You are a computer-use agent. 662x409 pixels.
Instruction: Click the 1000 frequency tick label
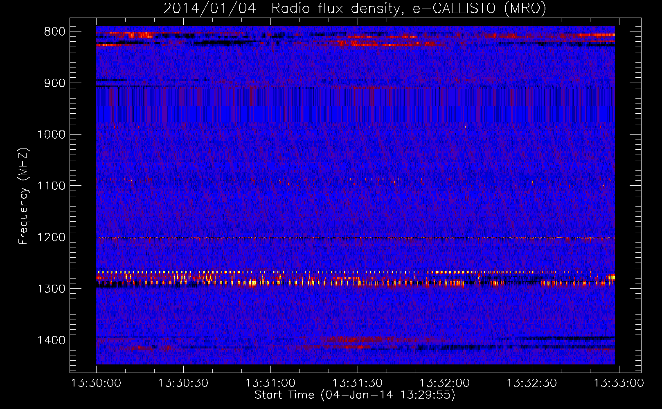coord(52,135)
